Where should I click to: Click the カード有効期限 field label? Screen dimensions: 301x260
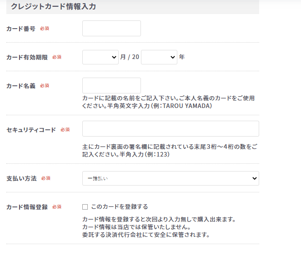(x=27, y=57)
